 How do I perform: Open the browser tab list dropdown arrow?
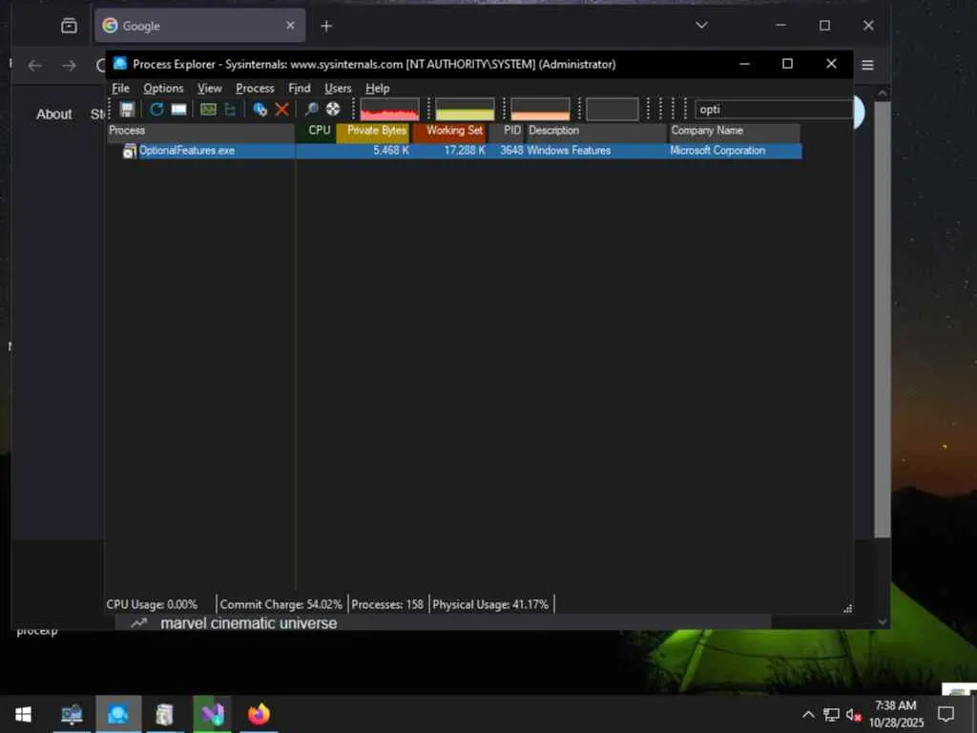[701, 26]
